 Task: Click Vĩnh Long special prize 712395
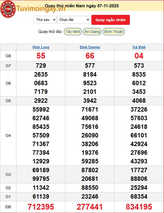click(x=41, y=207)
